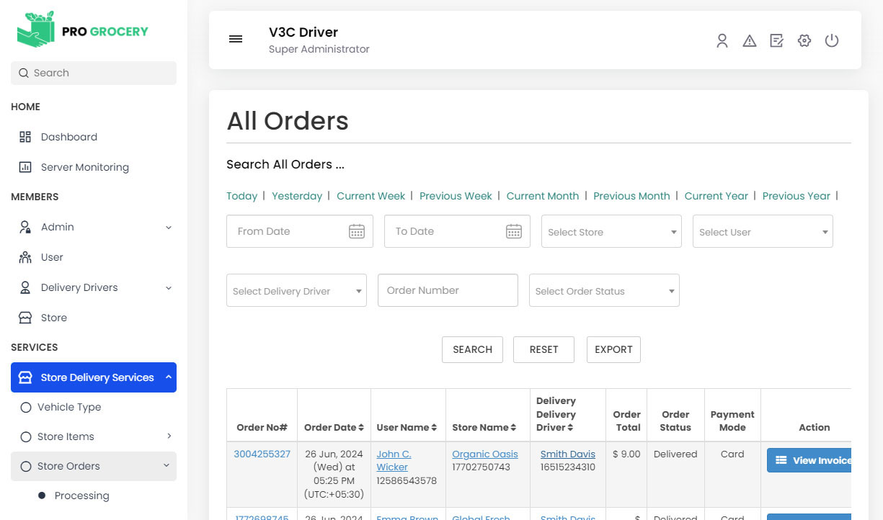Viewport: 883px width, 520px height.
Task: Expand the Admin submenu chevron
Action: [169, 228]
